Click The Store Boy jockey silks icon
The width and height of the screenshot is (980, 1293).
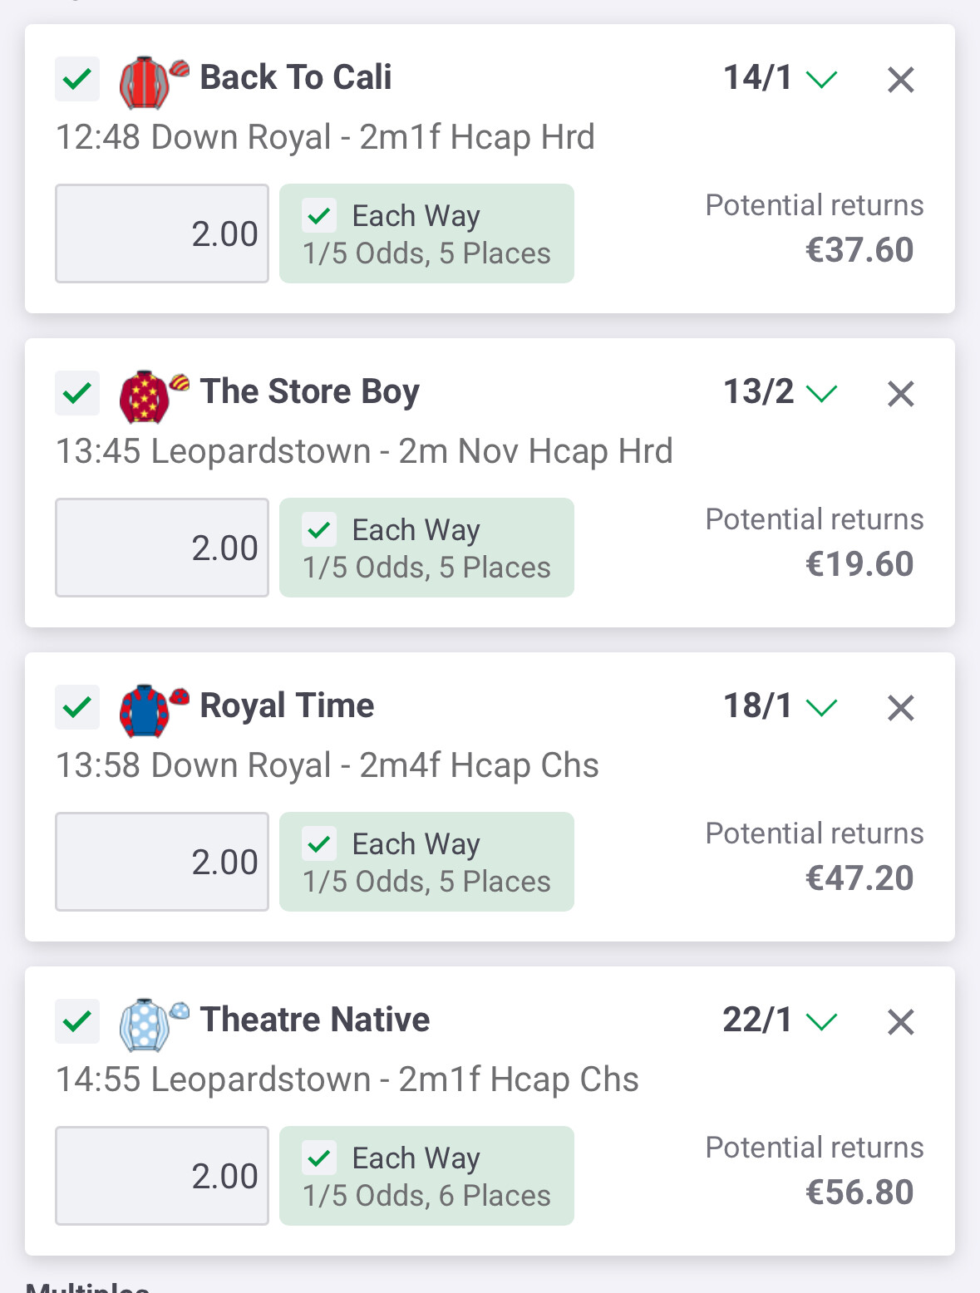coord(152,396)
